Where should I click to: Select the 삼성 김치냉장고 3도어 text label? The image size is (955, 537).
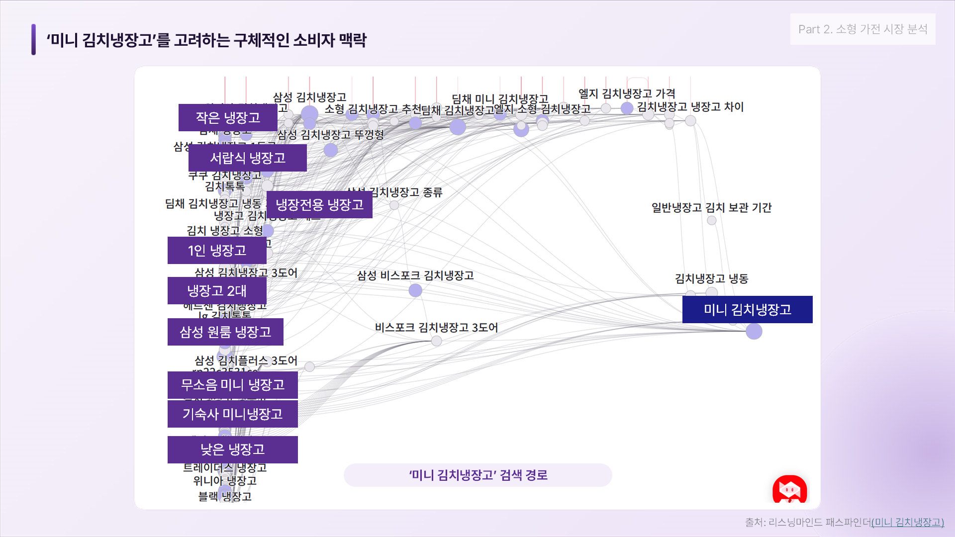tap(246, 272)
